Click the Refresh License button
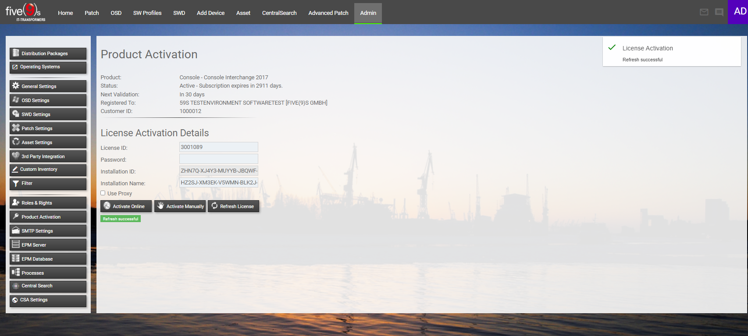The width and height of the screenshot is (748, 336). click(234, 206)
